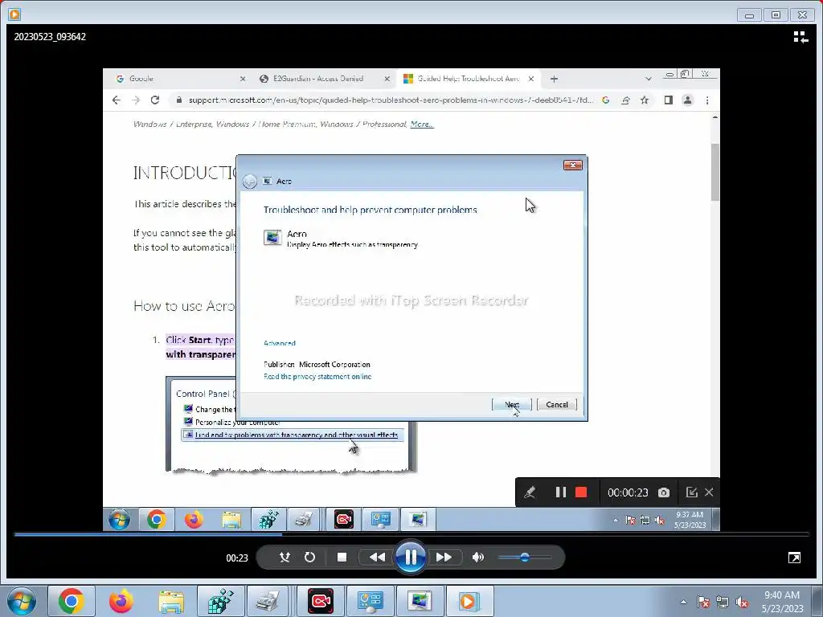Click the Google icon in the address bar
This screenshot has height=617, width=823.
606,100
